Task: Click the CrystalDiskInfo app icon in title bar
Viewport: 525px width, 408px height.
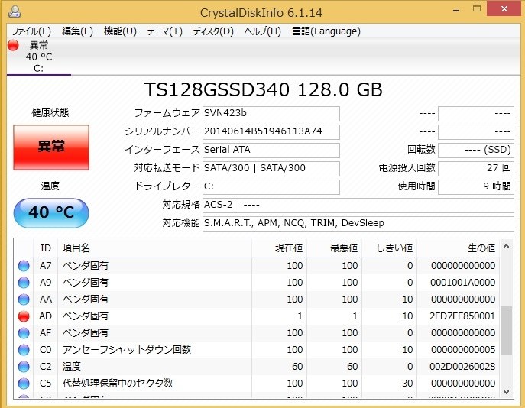Action: click(15, 12)
